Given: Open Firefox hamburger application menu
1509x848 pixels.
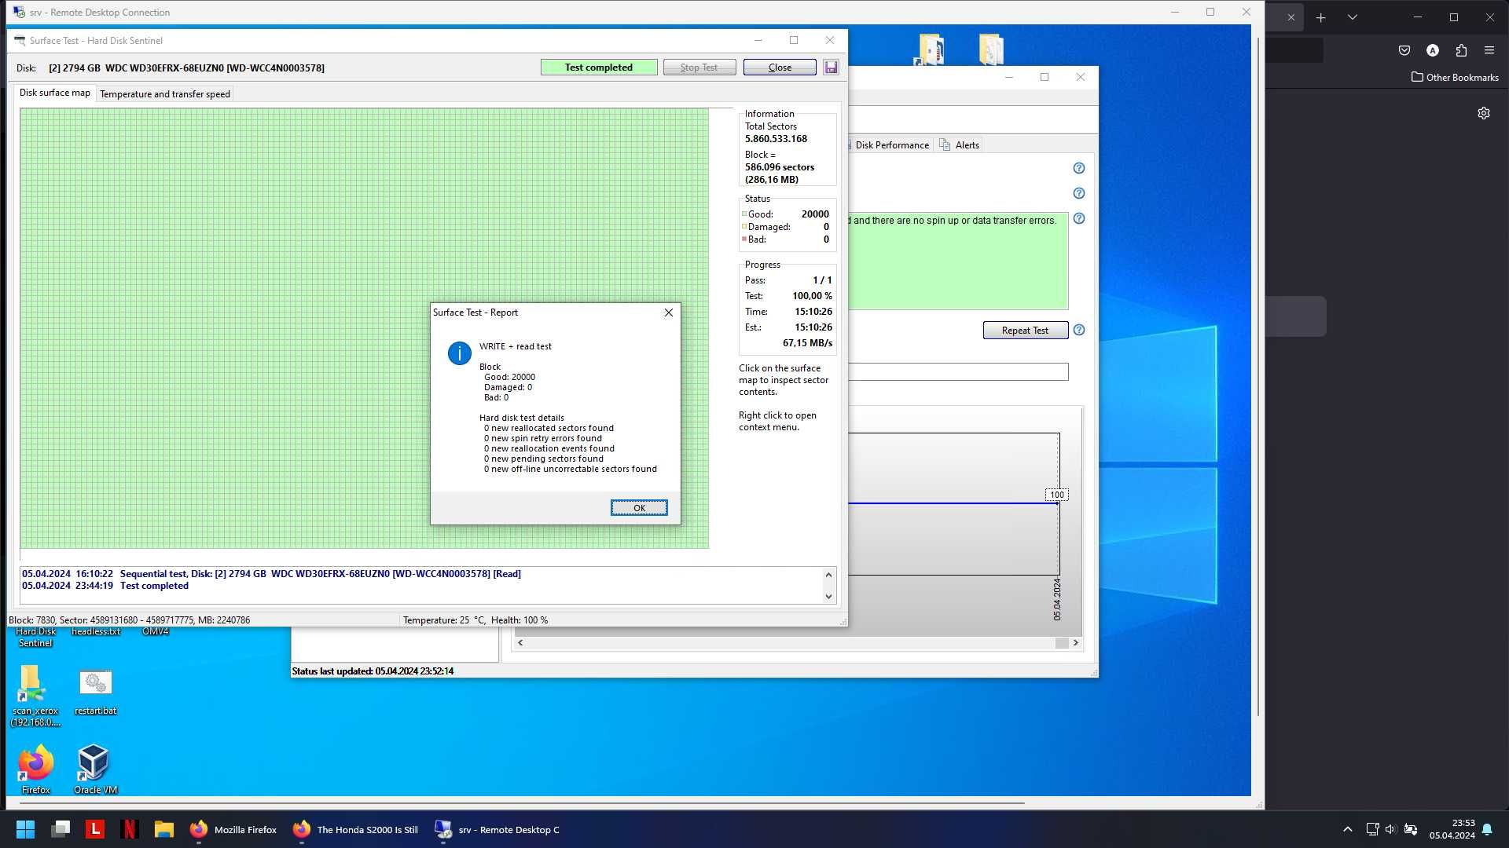Looking at the screenshot, I should (x=1489, y=50).
